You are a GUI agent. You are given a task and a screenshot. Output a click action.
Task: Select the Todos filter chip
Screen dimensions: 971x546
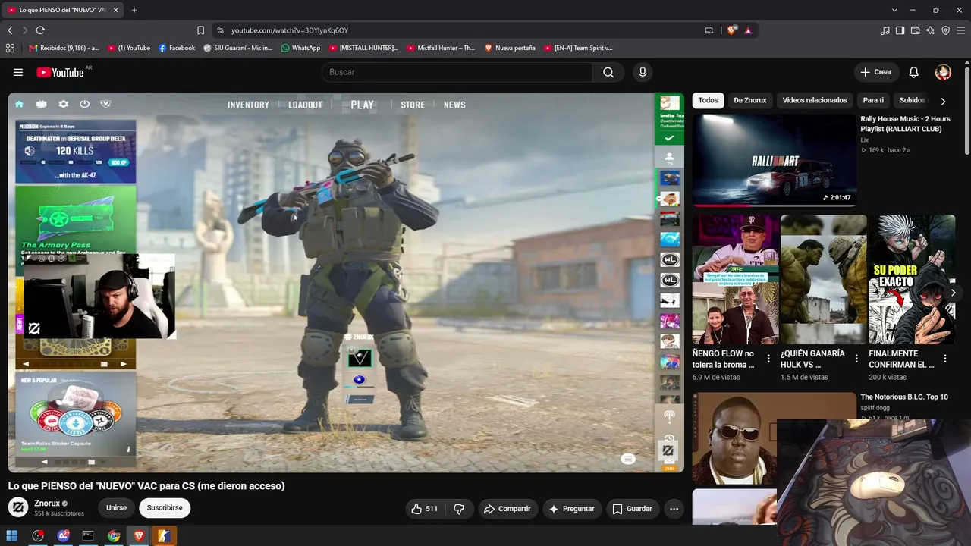(708, 100)
